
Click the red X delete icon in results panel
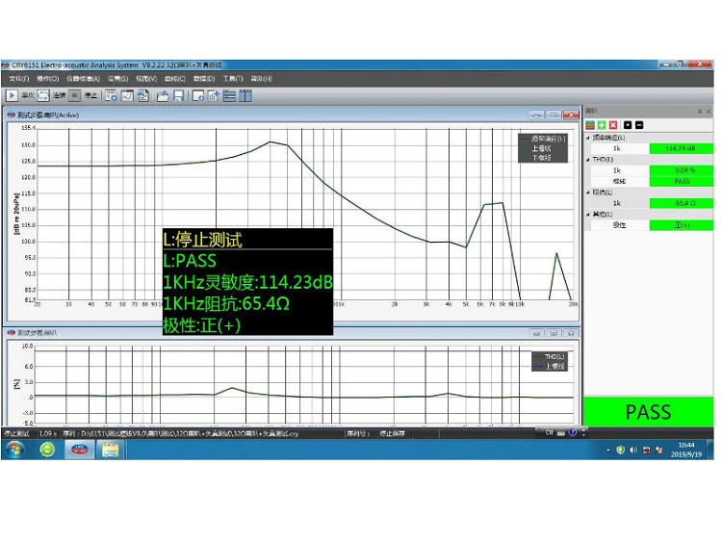tap(612, 125)
